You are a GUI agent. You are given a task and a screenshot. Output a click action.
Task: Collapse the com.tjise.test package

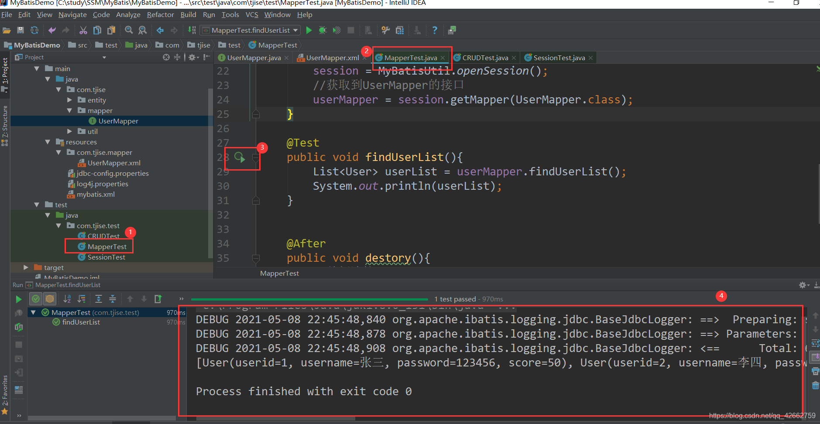point(58,226)
